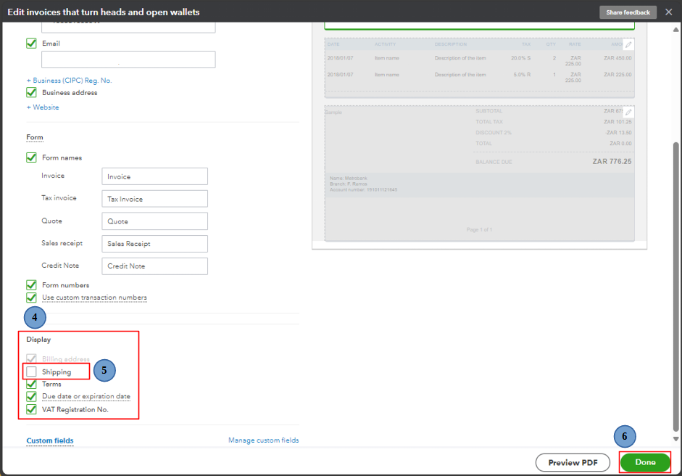The height and width of the screenshot is (476, 682).
Task: Click the 'Name: Metrobank' footer text in preview
Action: (x=349, y=178)
